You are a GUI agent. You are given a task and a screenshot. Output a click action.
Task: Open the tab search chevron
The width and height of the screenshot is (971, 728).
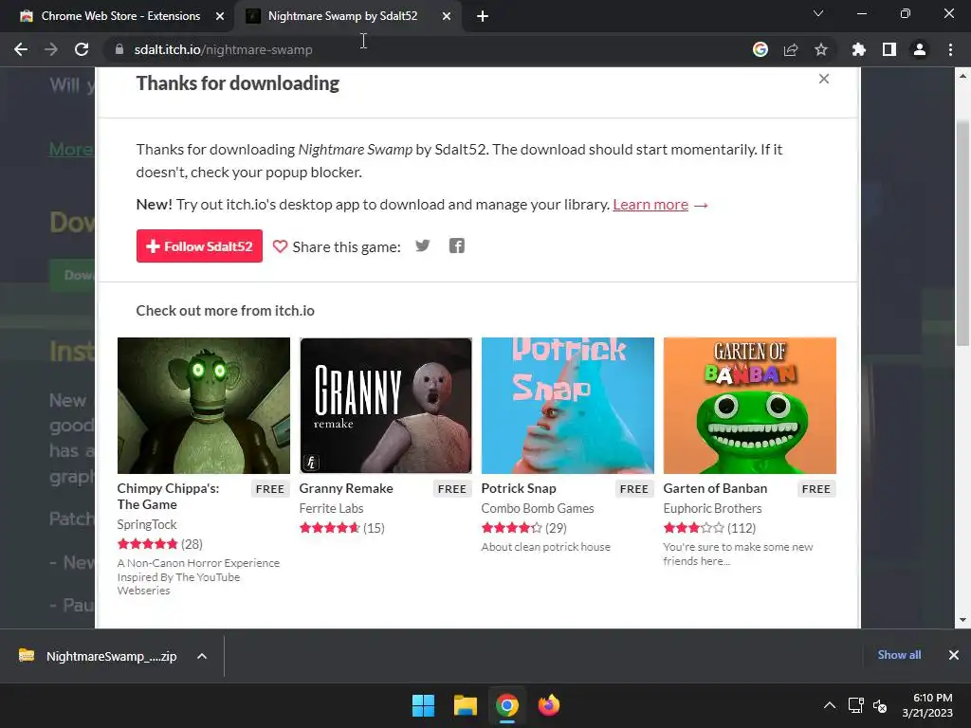pos(818,13)
